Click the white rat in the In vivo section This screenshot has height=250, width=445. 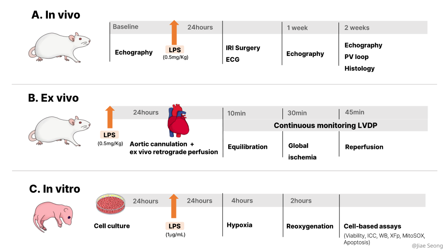pos(59,46)
